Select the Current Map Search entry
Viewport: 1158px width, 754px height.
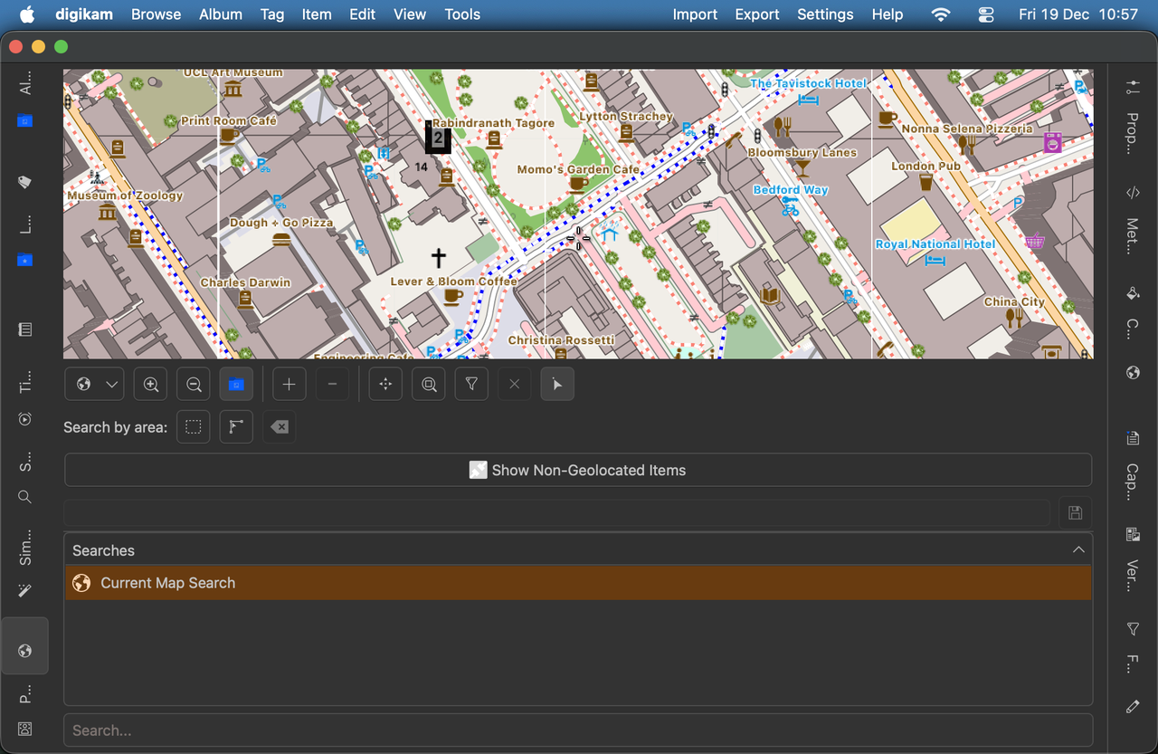click(x=167, y=583)
